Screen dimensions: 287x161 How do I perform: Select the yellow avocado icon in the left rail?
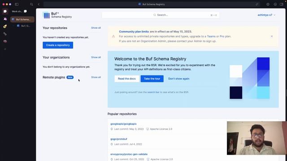coord(5,26)
